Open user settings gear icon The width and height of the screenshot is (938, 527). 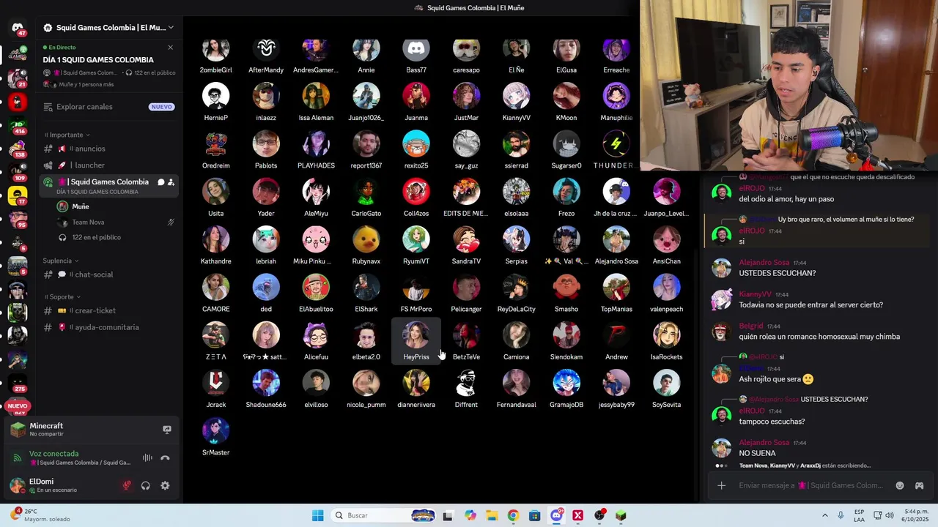click(165, 485)
